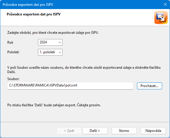Image resolution: width=170 pixels, height=138 pixels.
Task: Click the window title bar text
Action: [28, 5]
